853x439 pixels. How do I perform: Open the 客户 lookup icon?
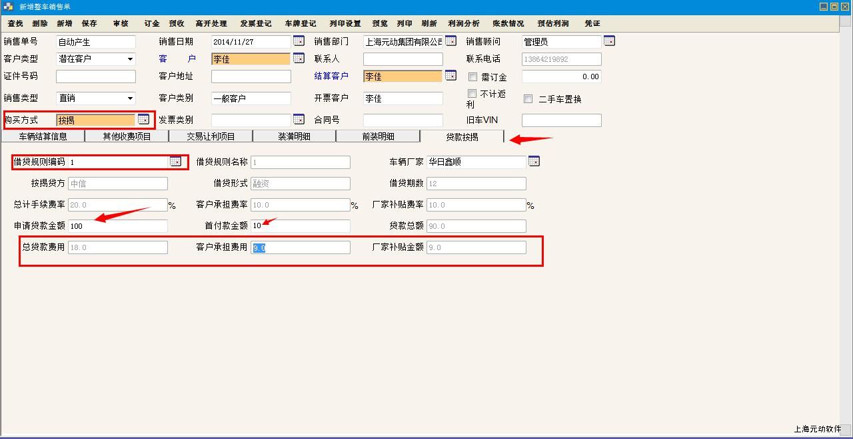(299, 59)
